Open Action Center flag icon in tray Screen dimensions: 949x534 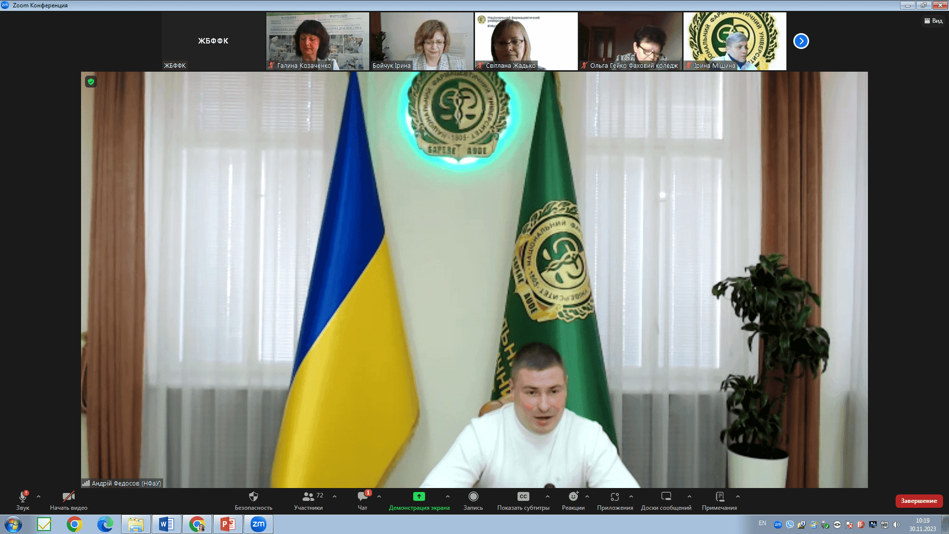click(x=849, y=525)
